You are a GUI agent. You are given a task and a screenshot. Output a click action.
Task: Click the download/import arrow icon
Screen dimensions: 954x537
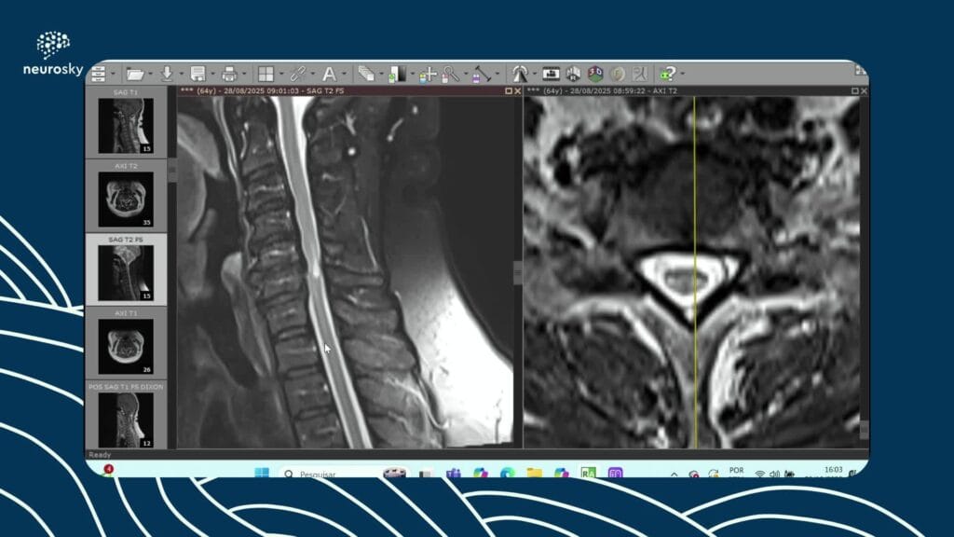tap(167, 74)
